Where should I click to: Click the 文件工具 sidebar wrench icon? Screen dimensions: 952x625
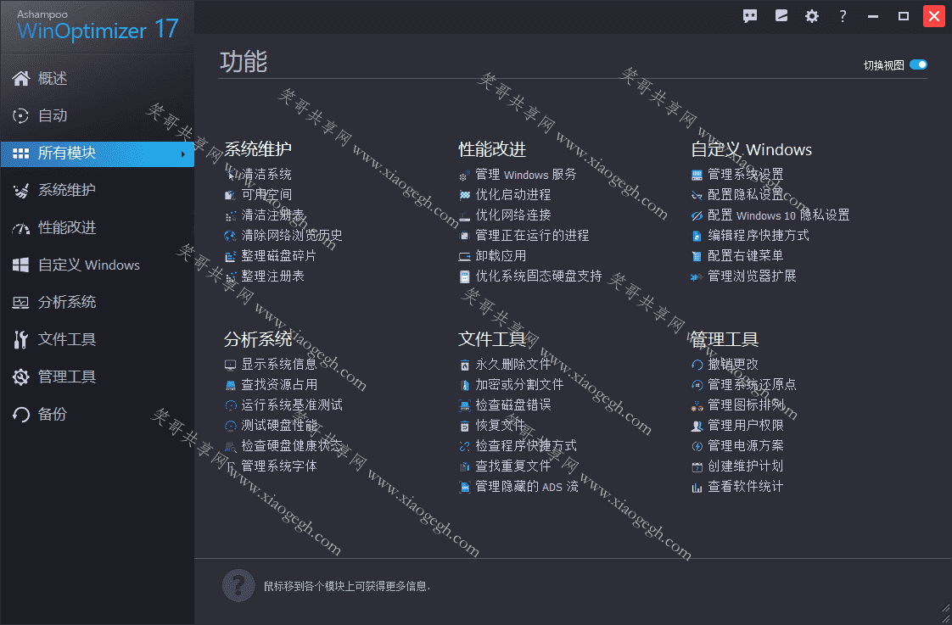[20, 340]
